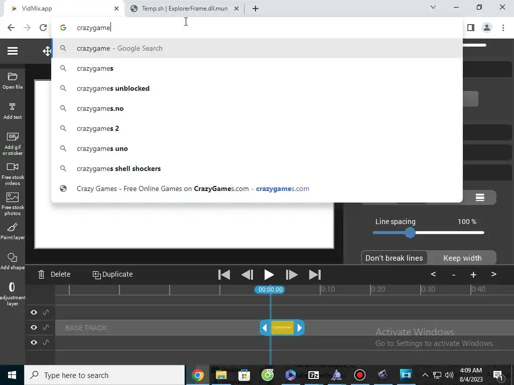The image size is (514, 385).
Task: Hide the BASE TRACK with eye icon
Action: pyautogui.click(x=34, y=327)
